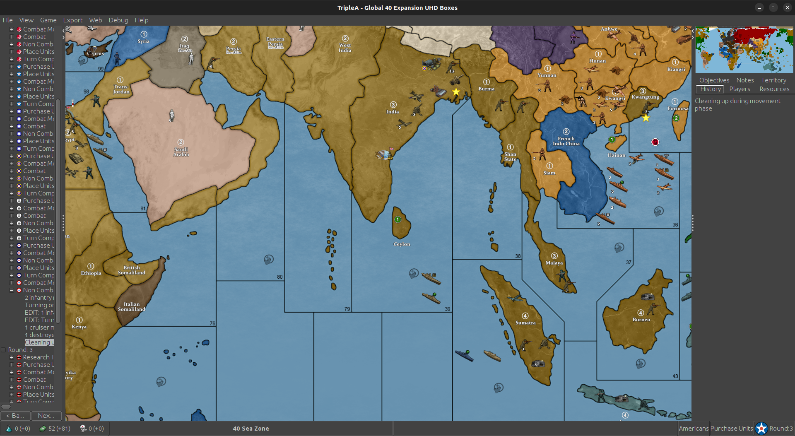Switch to the Territory tab
Screen dimensions: 795x436
point(773,80)
